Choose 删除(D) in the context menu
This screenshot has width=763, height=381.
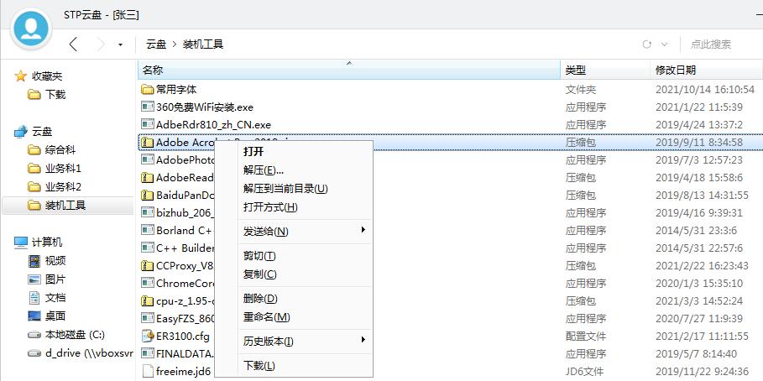(x=294, y=299)
